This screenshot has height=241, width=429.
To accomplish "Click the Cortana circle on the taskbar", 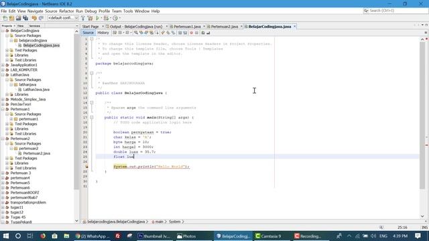I will [x=18, y=236].
